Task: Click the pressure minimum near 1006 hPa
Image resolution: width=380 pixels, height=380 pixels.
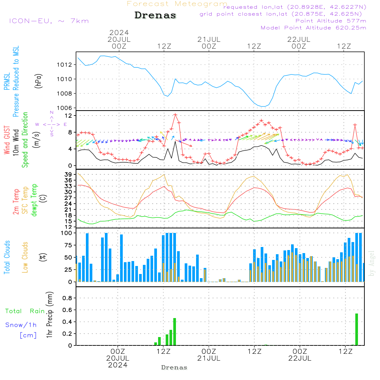Action: 264,106
